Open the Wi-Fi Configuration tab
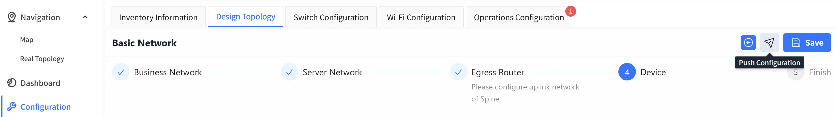The width and height of the screenshot is (835, 117). point(421,17)
